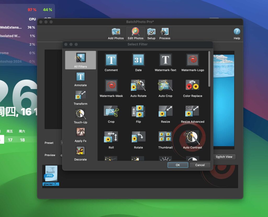The height and width of the screenshot is (217, 268).
Task: Confirm filter selection with OK
Action: point(177,165)
